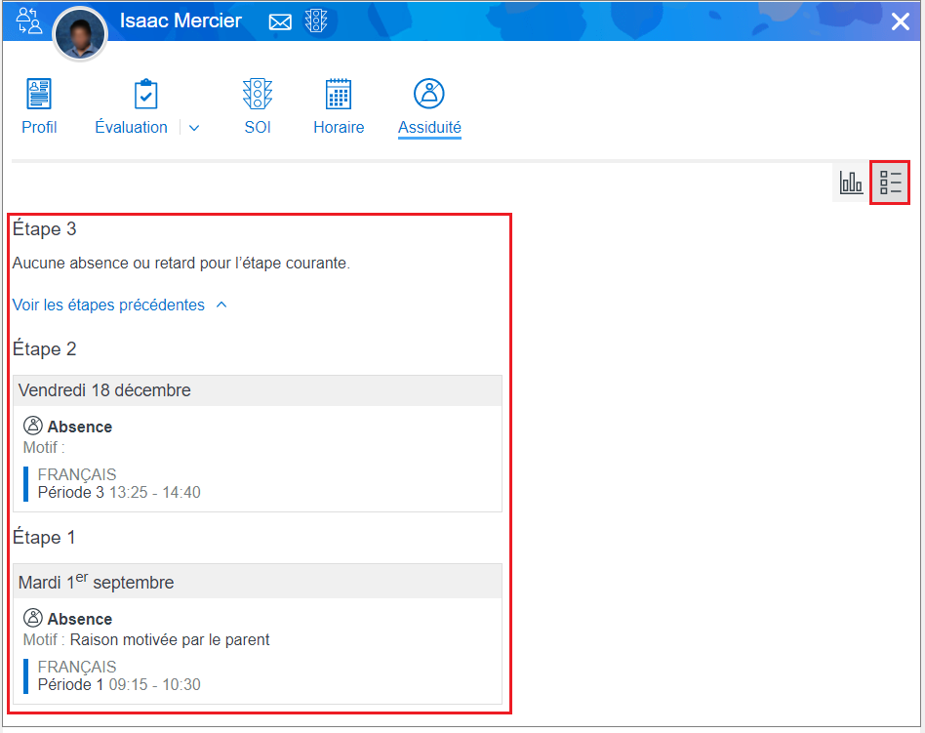925x733 pixels.
Task: Switch to the list view
Action: click(890, 183)
